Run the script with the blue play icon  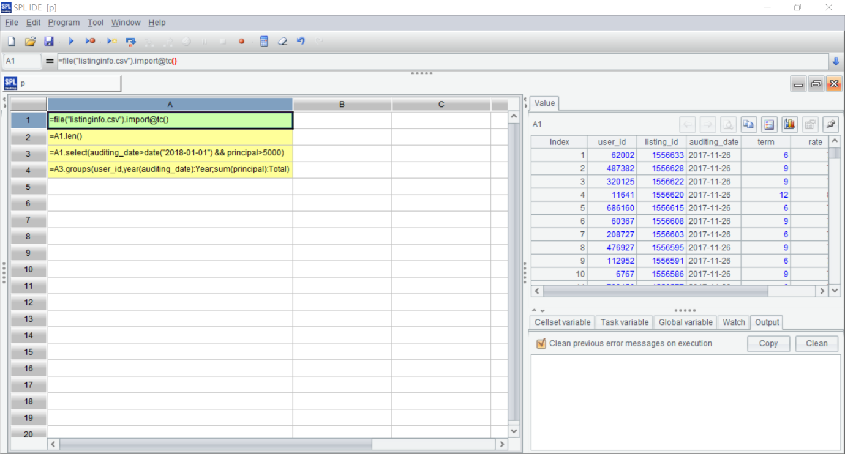71,42
